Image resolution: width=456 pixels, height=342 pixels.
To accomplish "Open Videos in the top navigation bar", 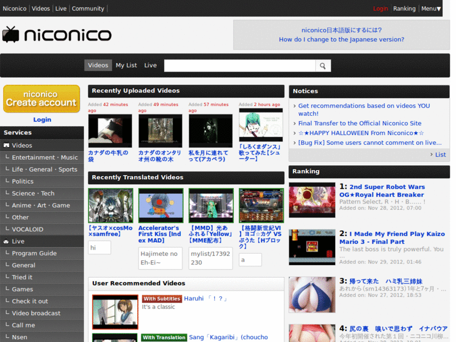I will tap(40, 9).
